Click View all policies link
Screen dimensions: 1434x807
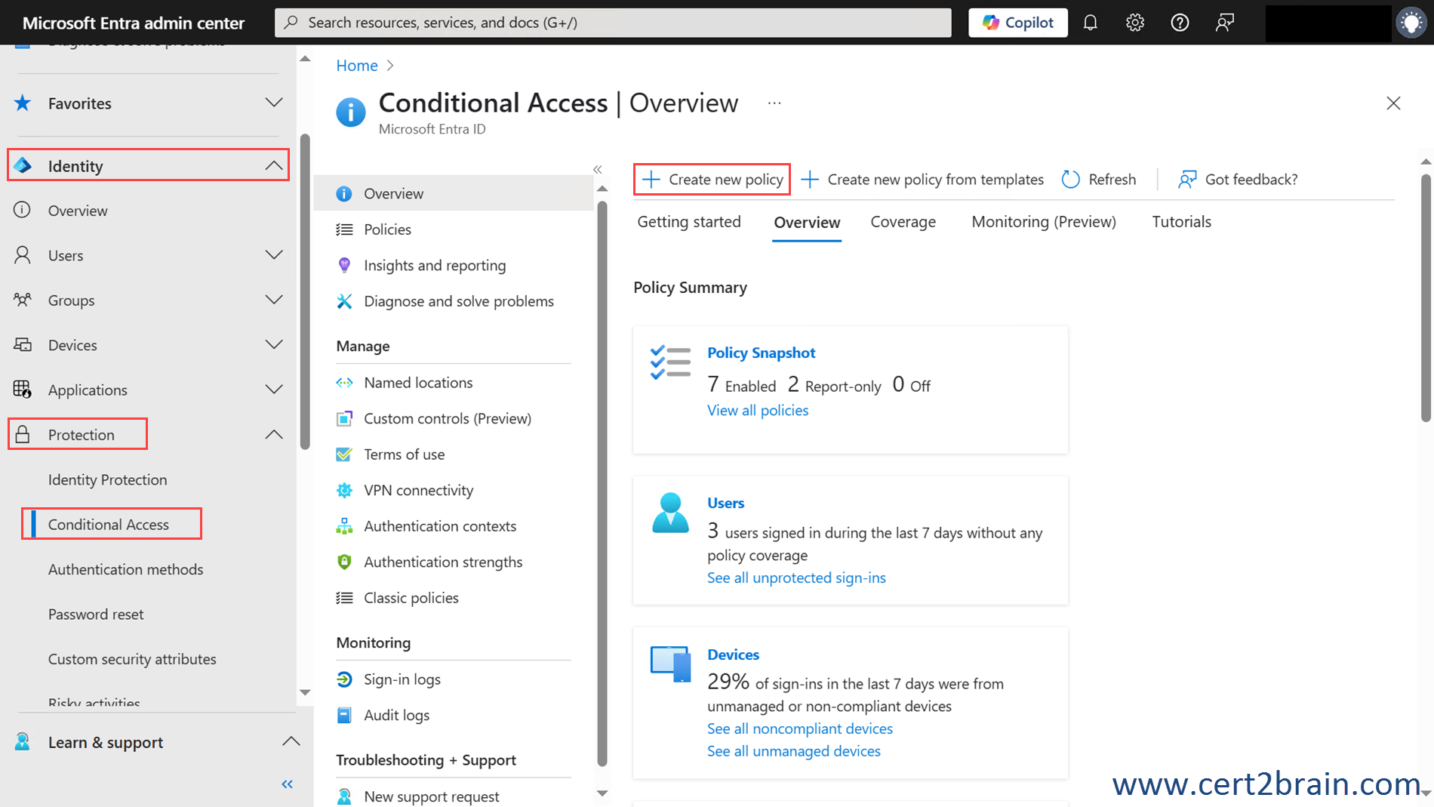758,410
